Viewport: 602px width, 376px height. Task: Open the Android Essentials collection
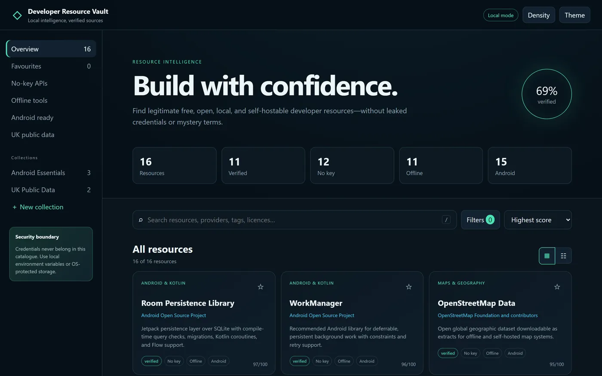click(51, 173)
